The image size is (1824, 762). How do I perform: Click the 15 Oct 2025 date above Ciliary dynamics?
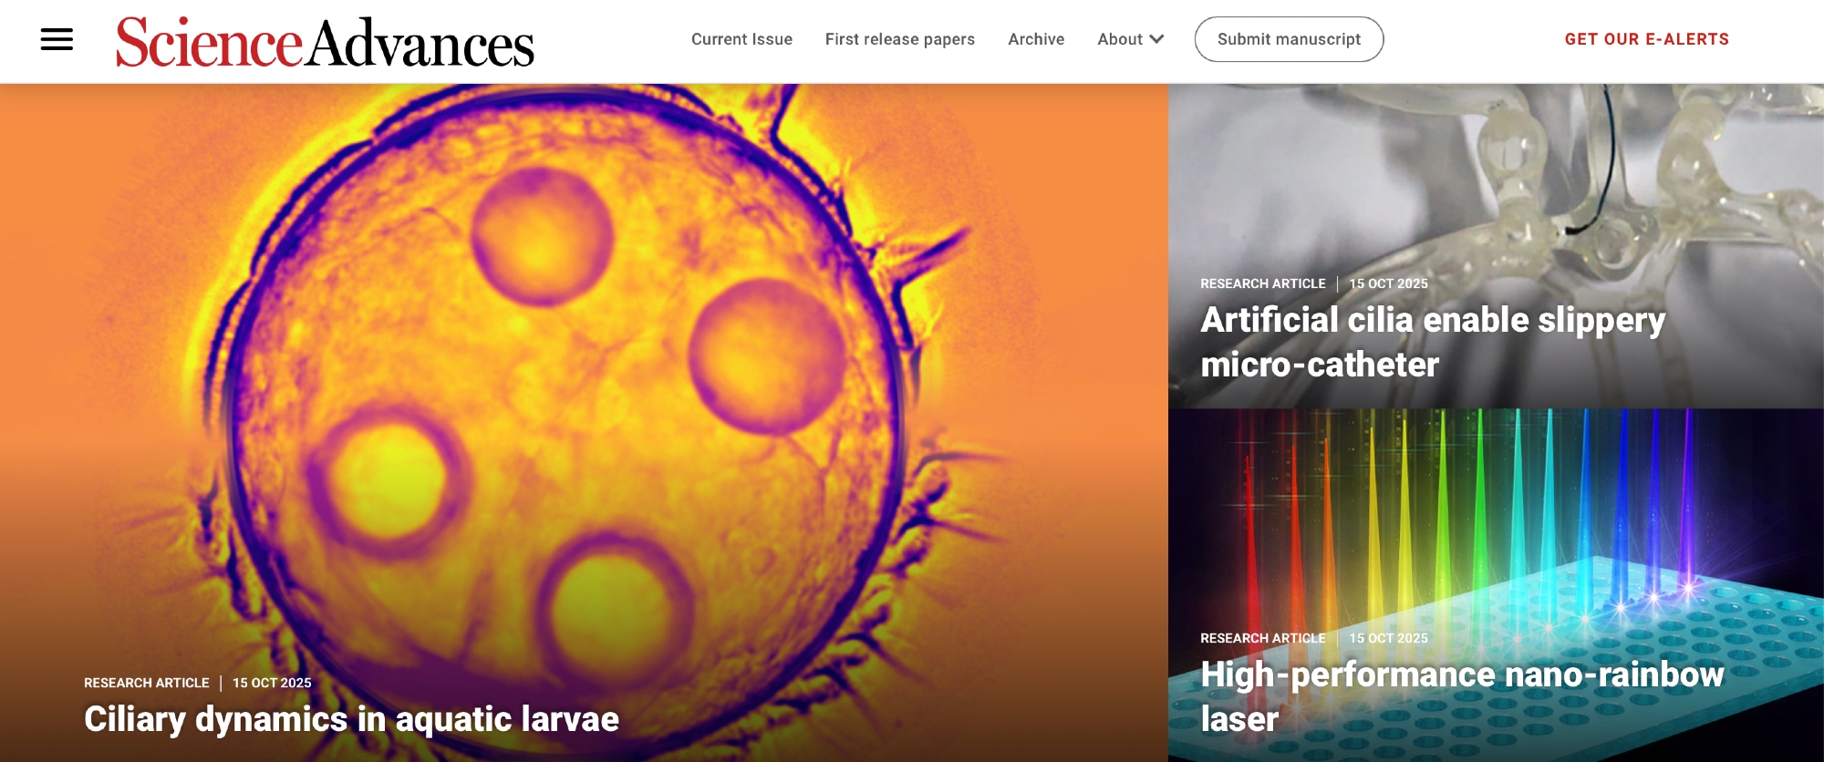[272, 683]
